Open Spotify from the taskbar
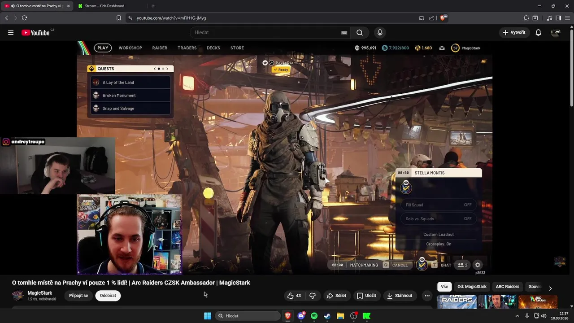The height and width of the screenshot is (323, 574). 314,316
